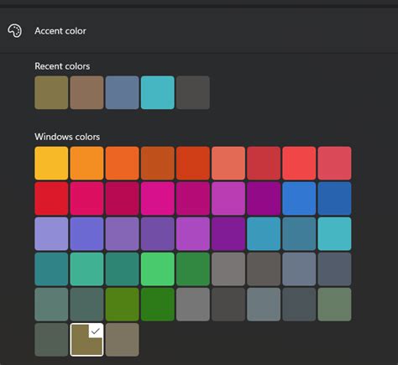This screenshot has height=365, width=398.
Task: Pick the lavender swatch starting the third row
Action: 51,234
